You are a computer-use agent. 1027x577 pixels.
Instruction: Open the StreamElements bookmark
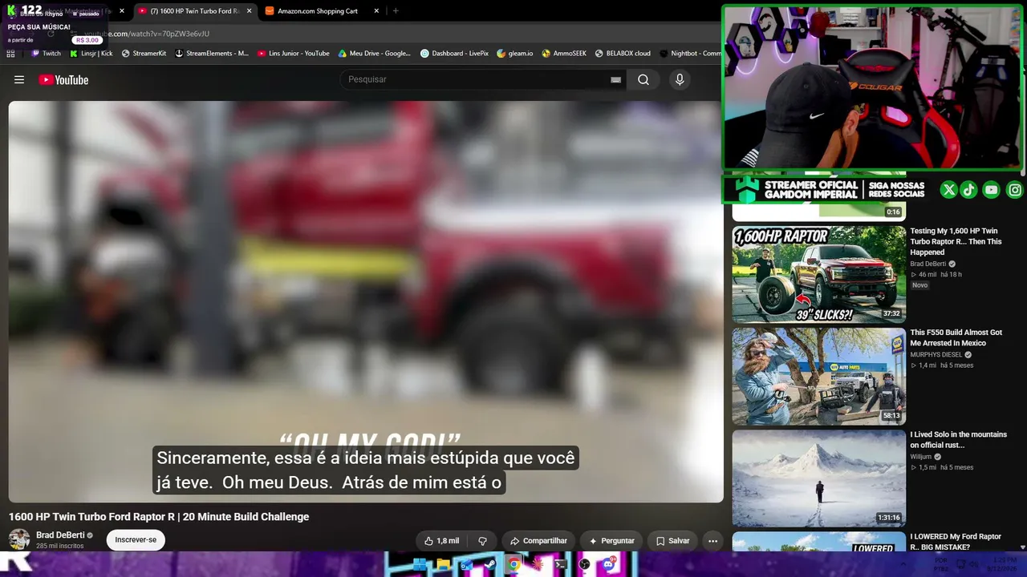[x=212, y=54]
